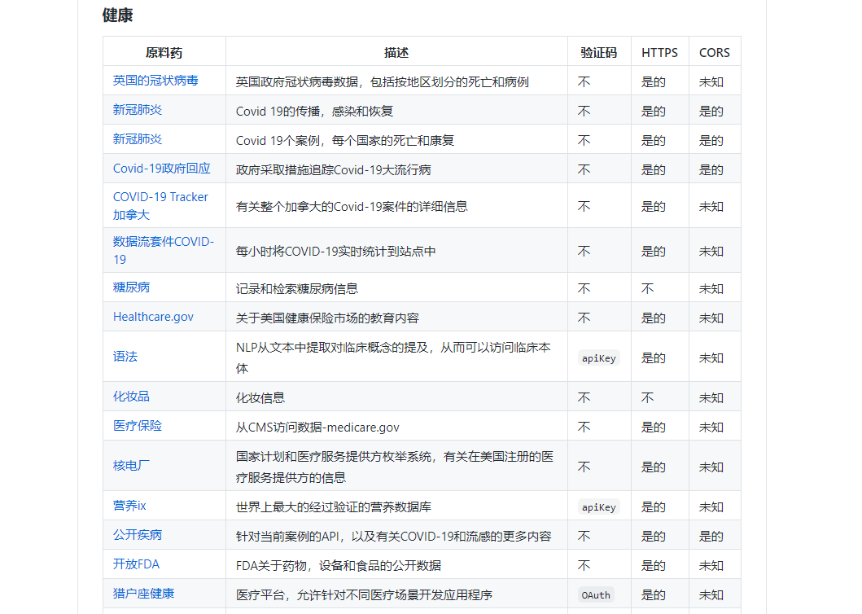Viewport: 862px width, 614px height.
Task: Click description 世界上最大的经过验证的营养数据库
Action: point(334,507)
